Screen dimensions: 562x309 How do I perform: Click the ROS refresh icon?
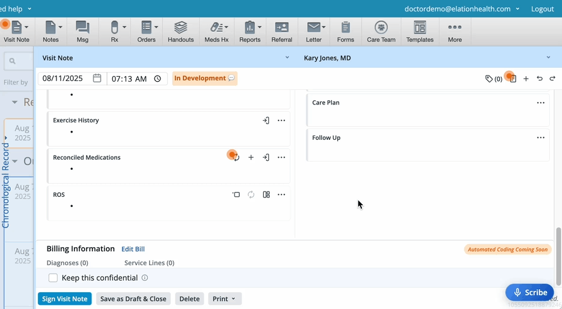click(x=251, y=194)
